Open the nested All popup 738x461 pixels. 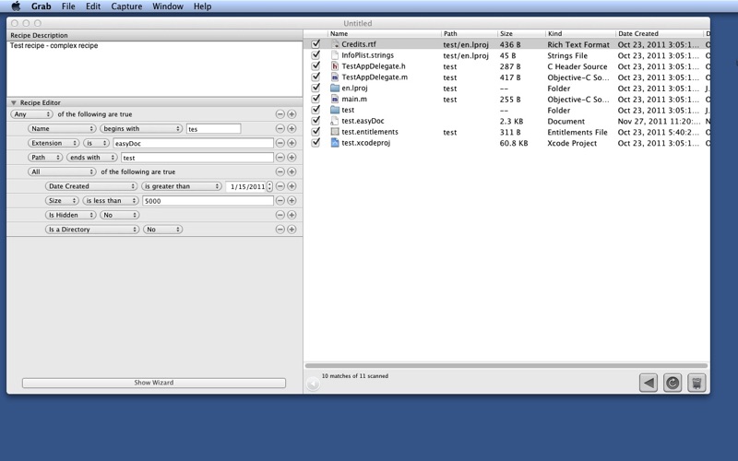(x=62, y=171)
